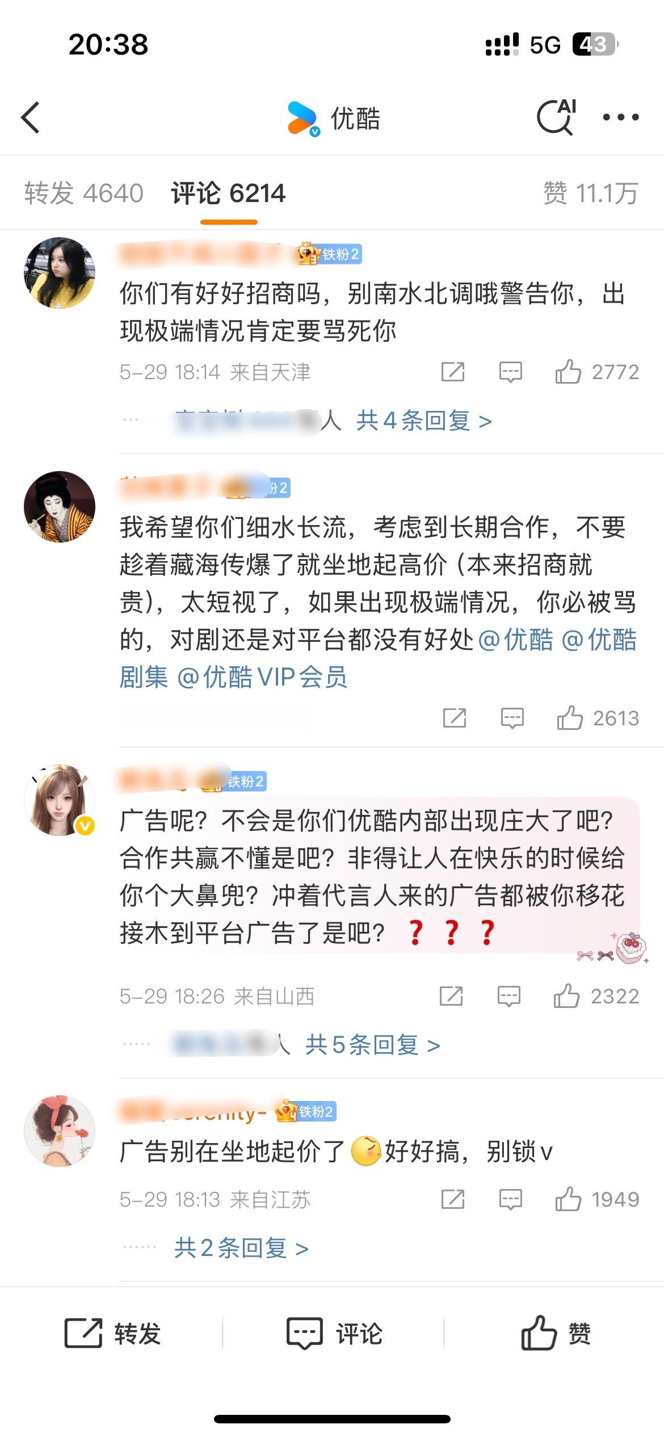The image size is (664, 1437).
Task: Switch to the 转发 4640 tab
Action: pos(84,193)
